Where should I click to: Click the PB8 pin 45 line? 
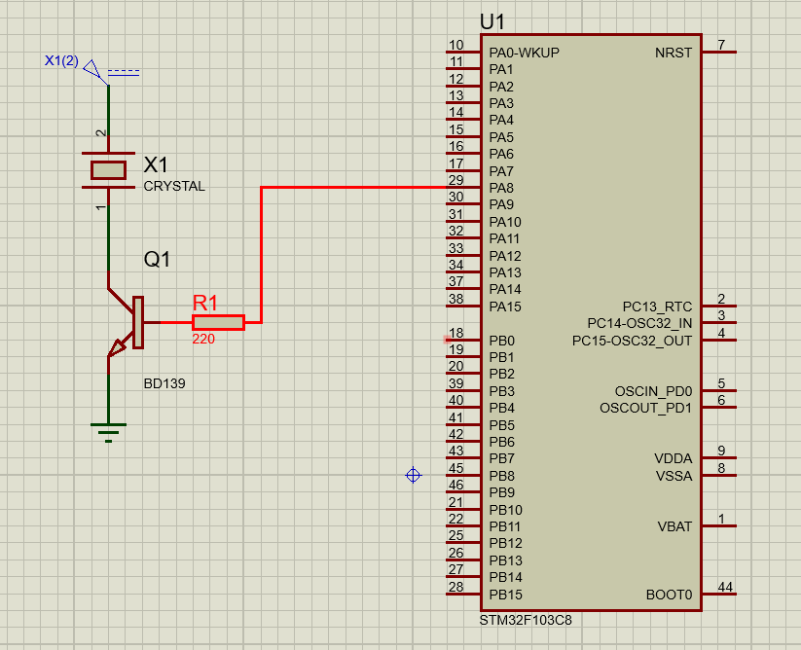[464, 476]
